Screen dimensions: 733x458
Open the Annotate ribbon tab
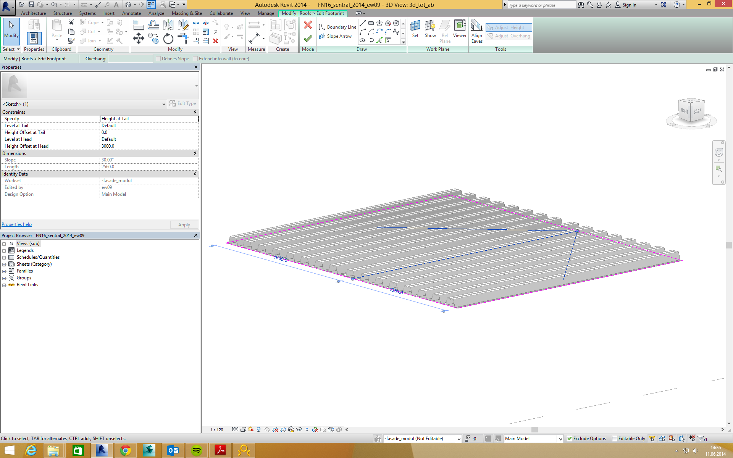tap(131, 13)
